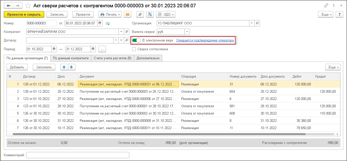347x161 pixels.
Task: Click the green posting status icon near date
Action: tap(108, 23)
